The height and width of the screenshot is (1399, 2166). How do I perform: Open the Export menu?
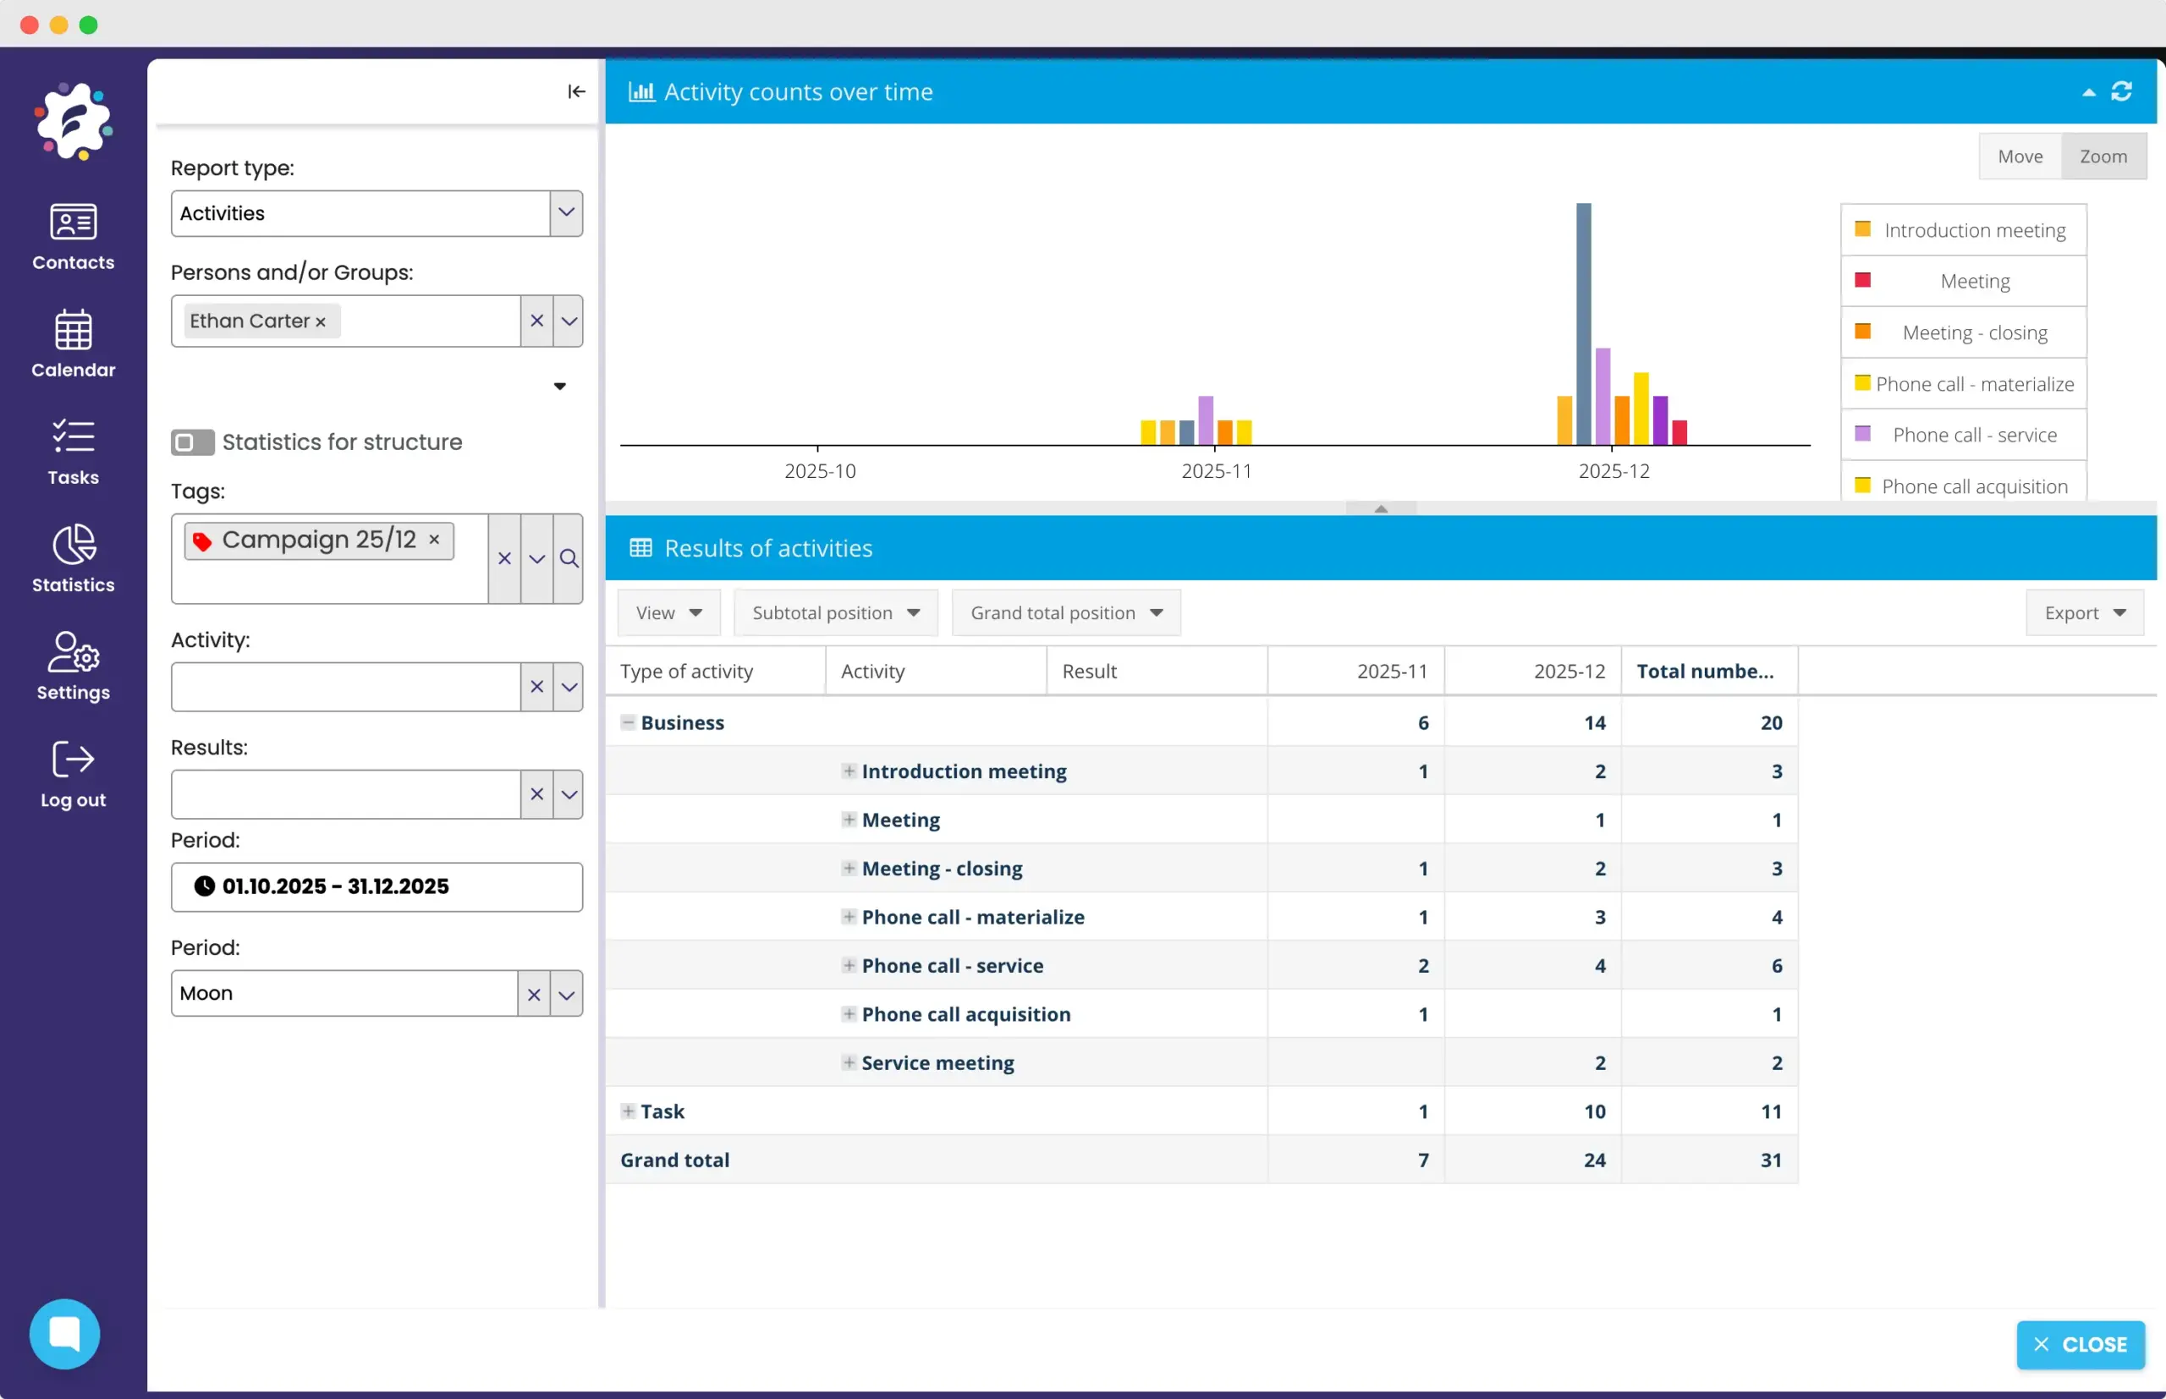(2083, 613)
